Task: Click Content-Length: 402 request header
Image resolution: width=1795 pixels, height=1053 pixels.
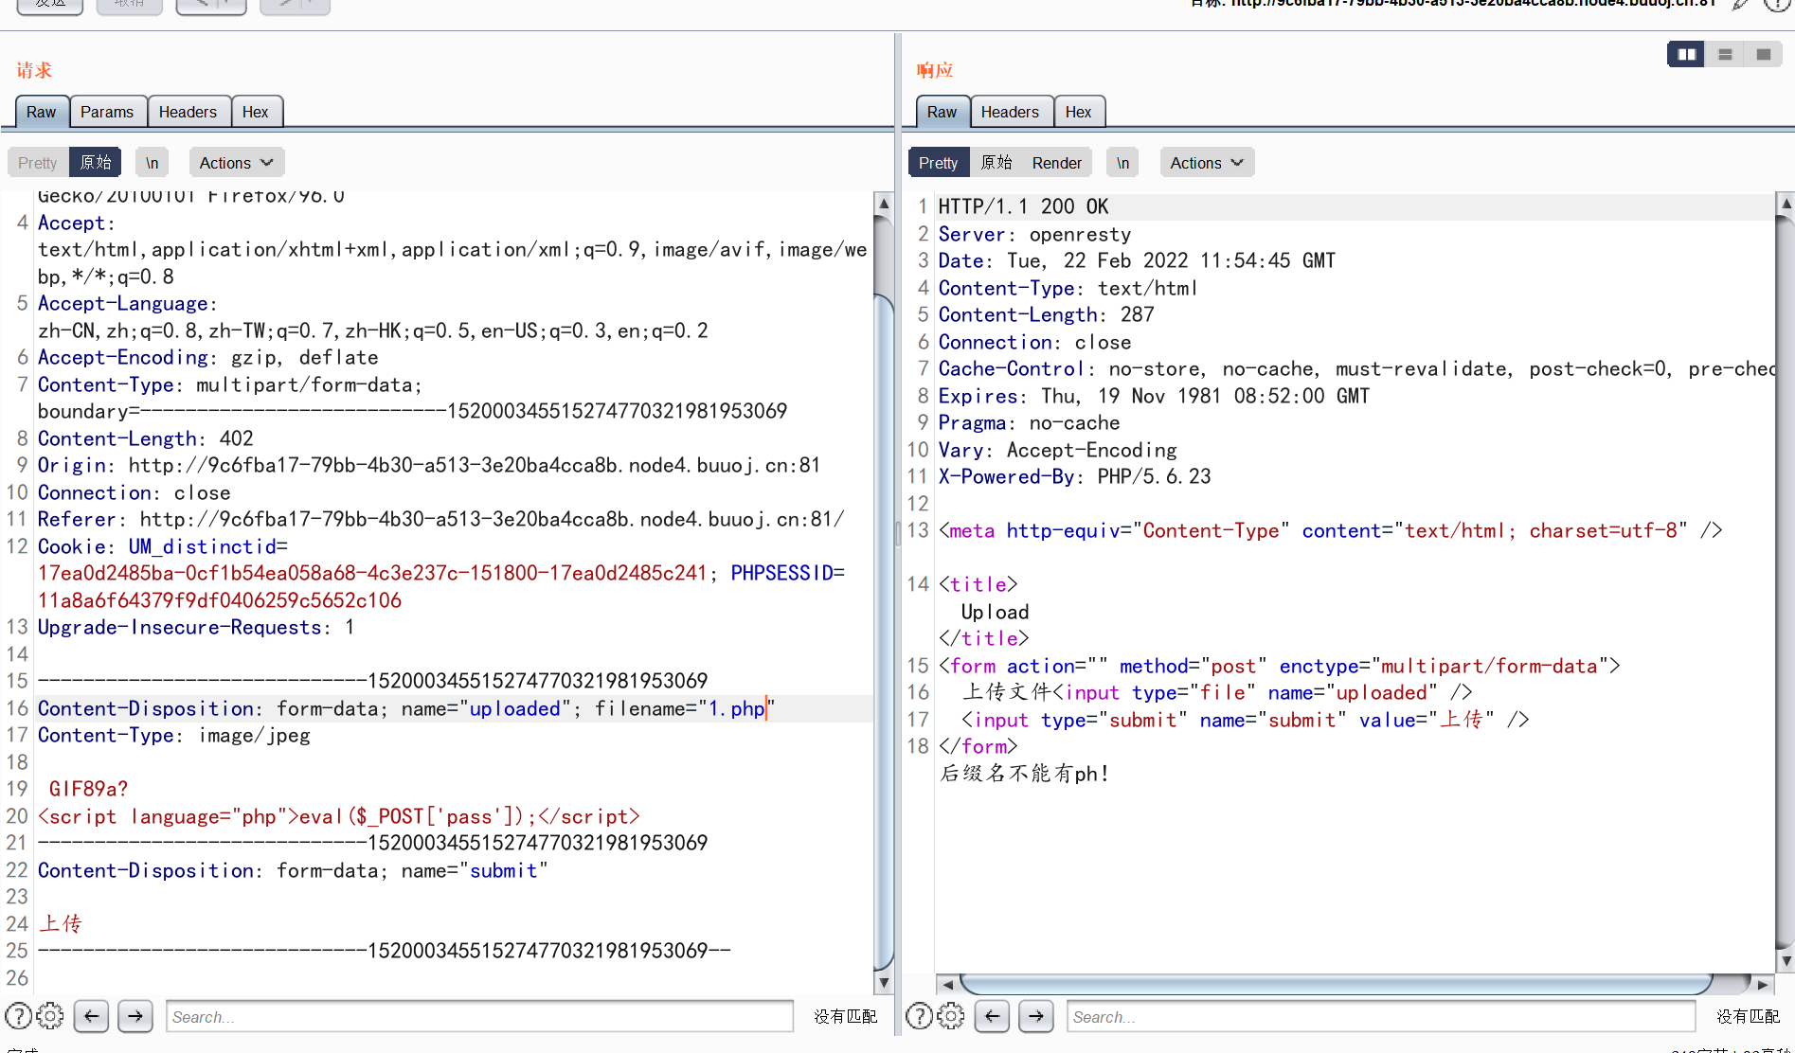Action: 146,438
